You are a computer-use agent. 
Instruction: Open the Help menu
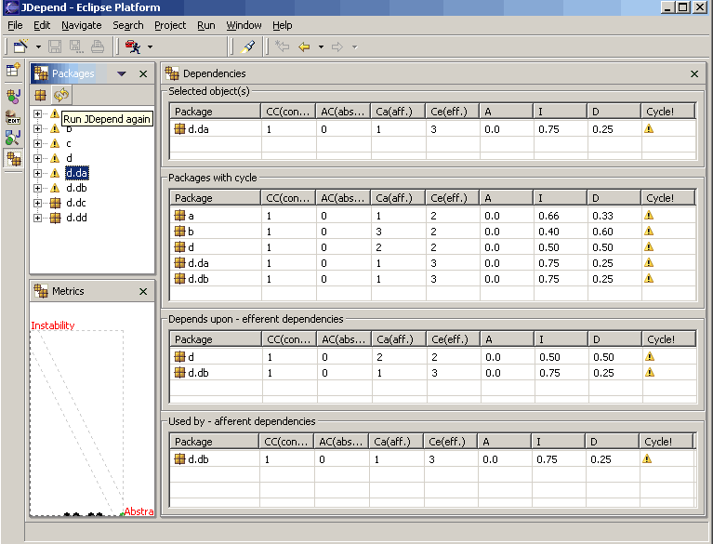pyautogui.click(x=283, y=25)
